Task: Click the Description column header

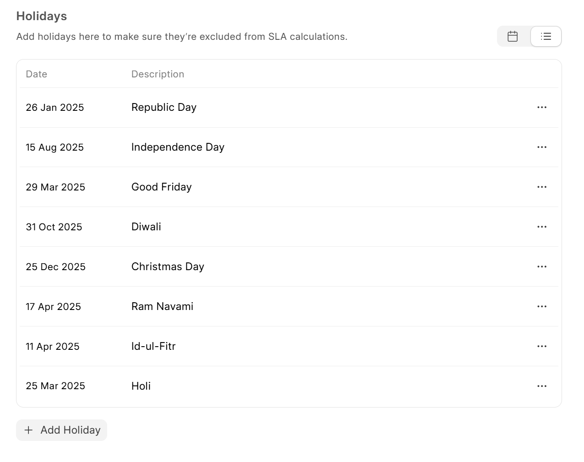Action: click(x=158, y=74)
